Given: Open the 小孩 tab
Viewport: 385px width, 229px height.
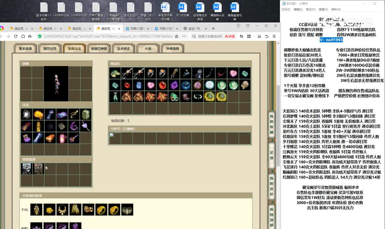Looking at the screenshot, I should point(148,48).
